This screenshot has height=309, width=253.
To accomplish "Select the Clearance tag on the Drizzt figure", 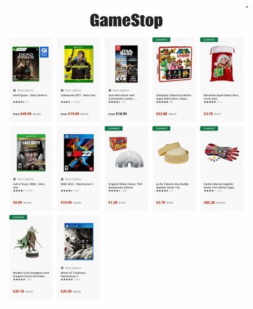I will [x=18, y=217].
